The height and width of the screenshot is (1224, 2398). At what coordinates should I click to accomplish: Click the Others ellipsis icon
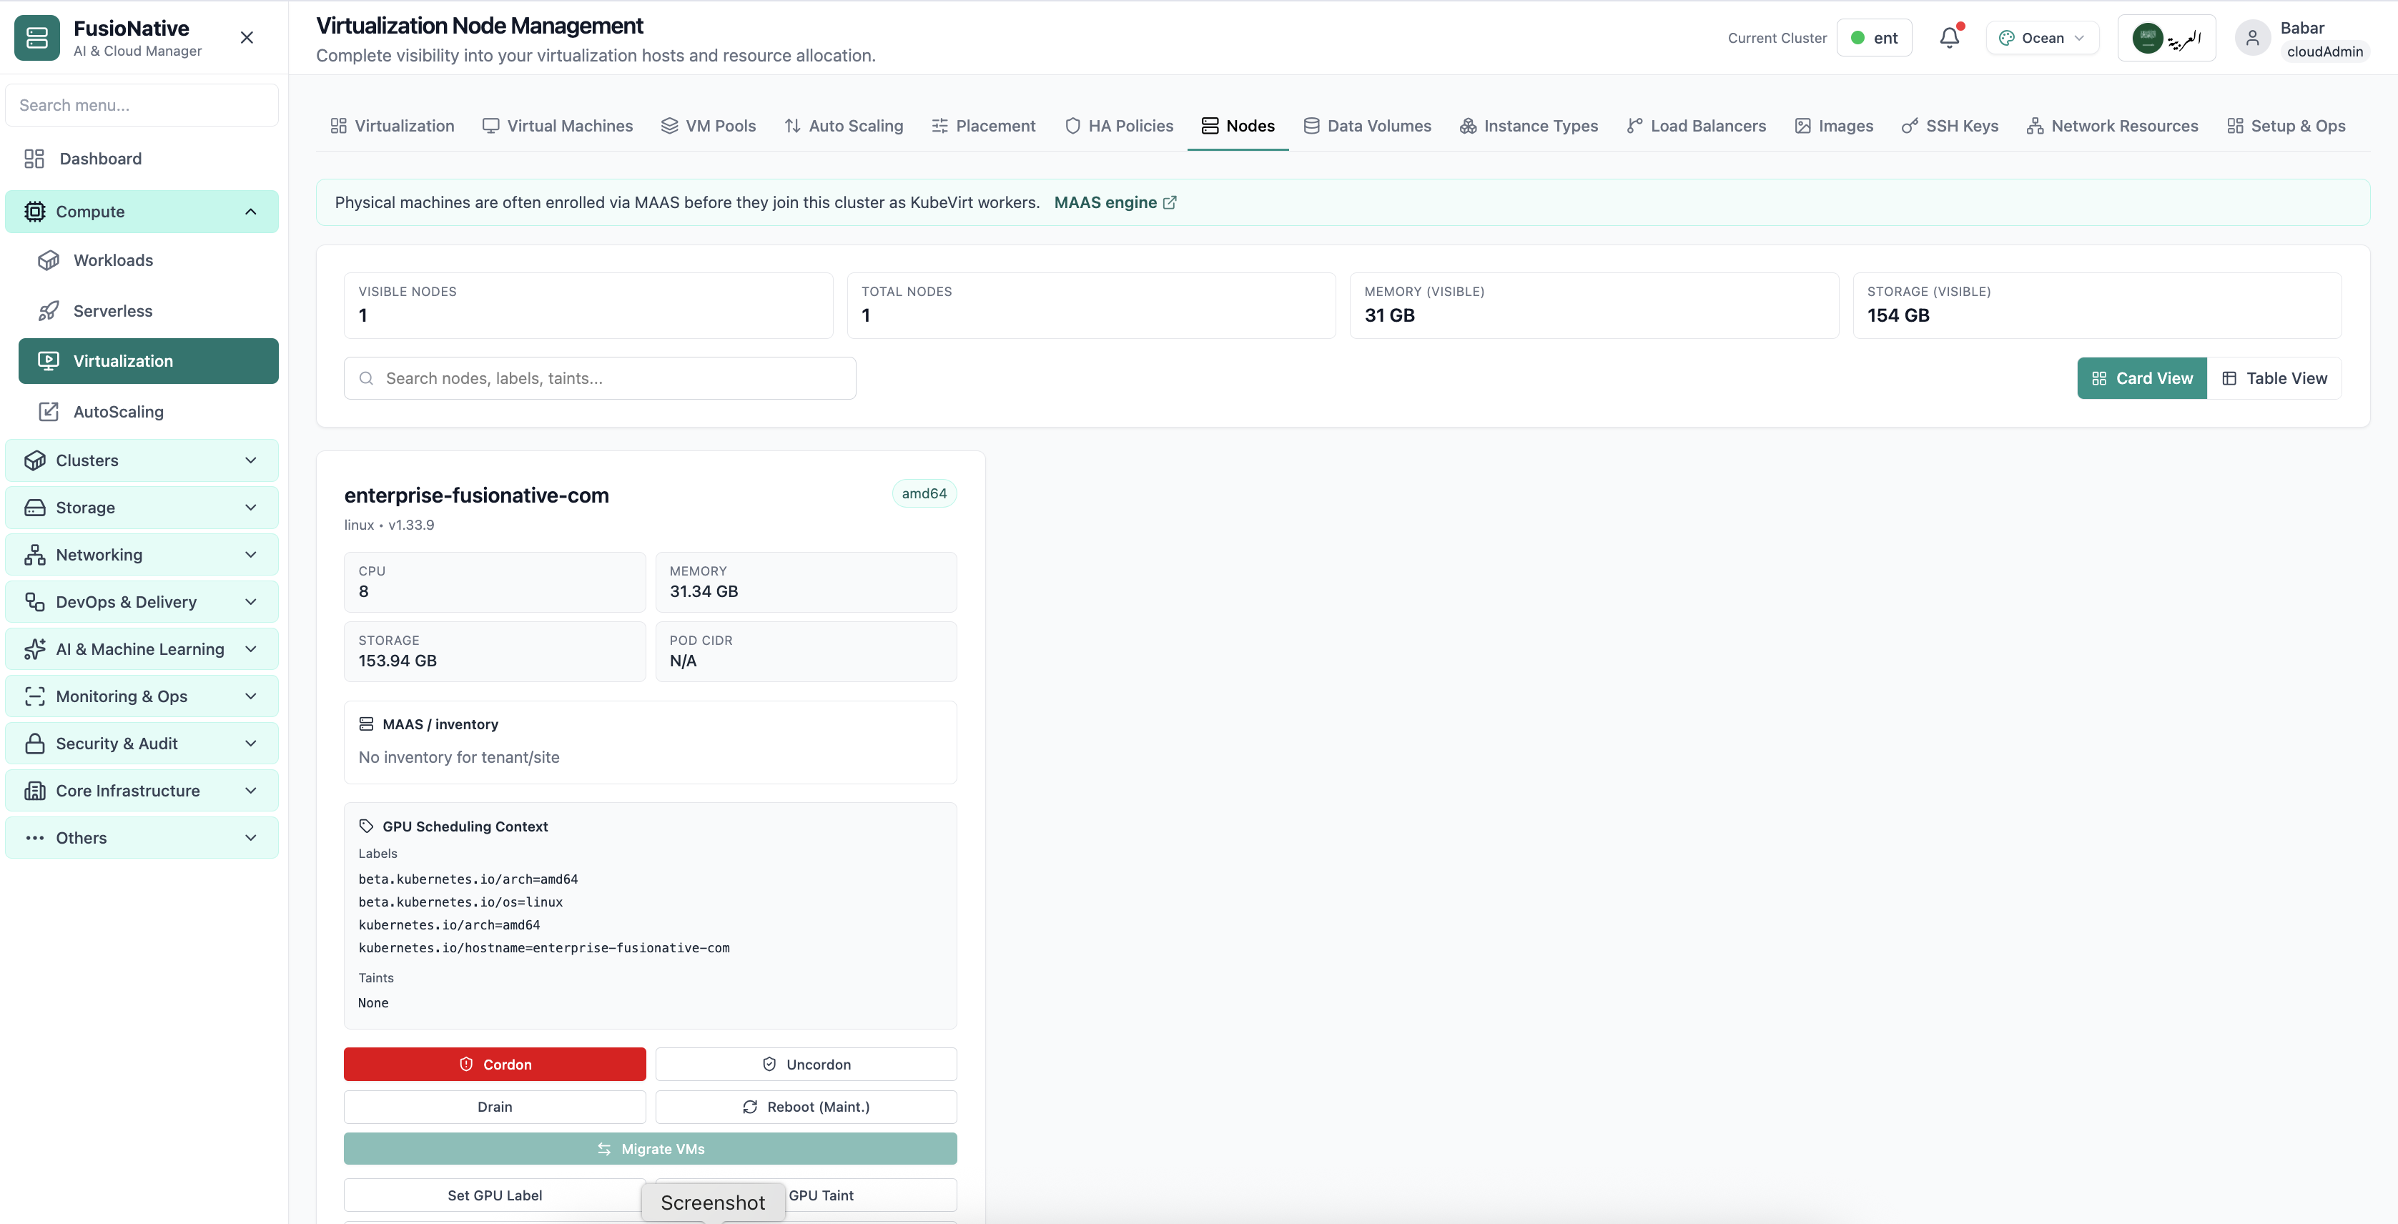coord(34,838)
